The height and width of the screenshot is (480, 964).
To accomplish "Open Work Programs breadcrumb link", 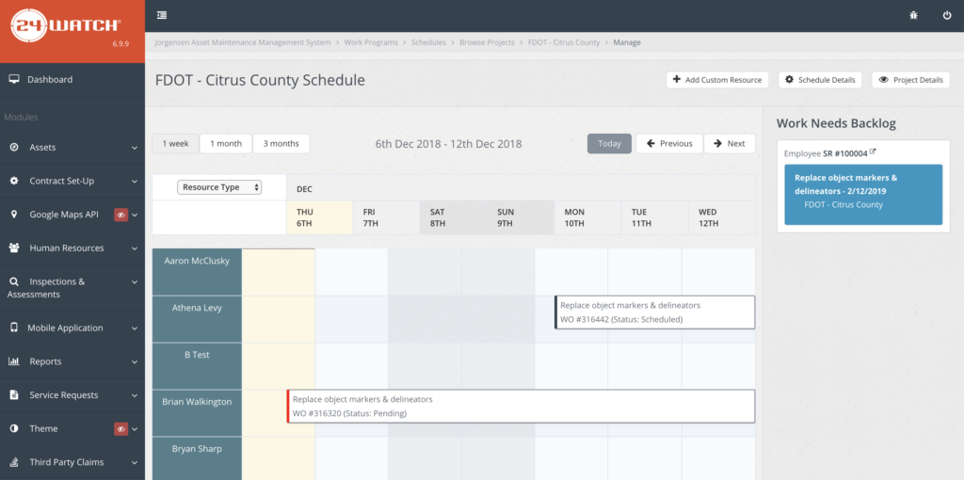I will tap(371, 42).
